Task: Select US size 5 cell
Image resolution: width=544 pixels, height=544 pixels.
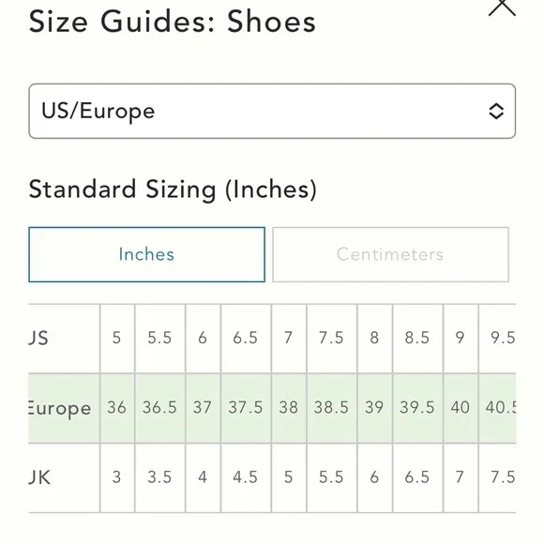Action: pyautogui.click(x=117, y=339)
